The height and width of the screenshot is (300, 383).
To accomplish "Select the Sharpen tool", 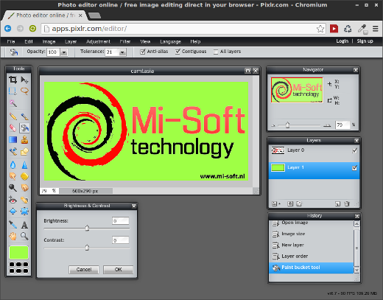I will tap(24, 164).
